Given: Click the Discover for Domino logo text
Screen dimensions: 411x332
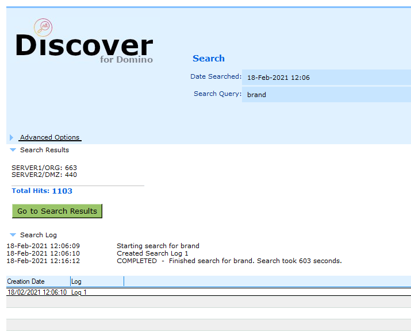Looking at the screenshot, I should pyautogui.click(x=84, y=48).
